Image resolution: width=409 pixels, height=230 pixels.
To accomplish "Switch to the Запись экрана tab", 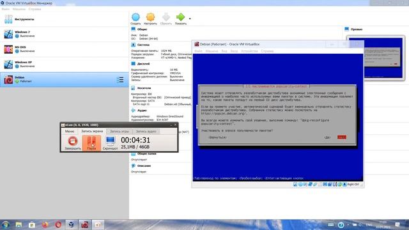I will click(92, 131).
